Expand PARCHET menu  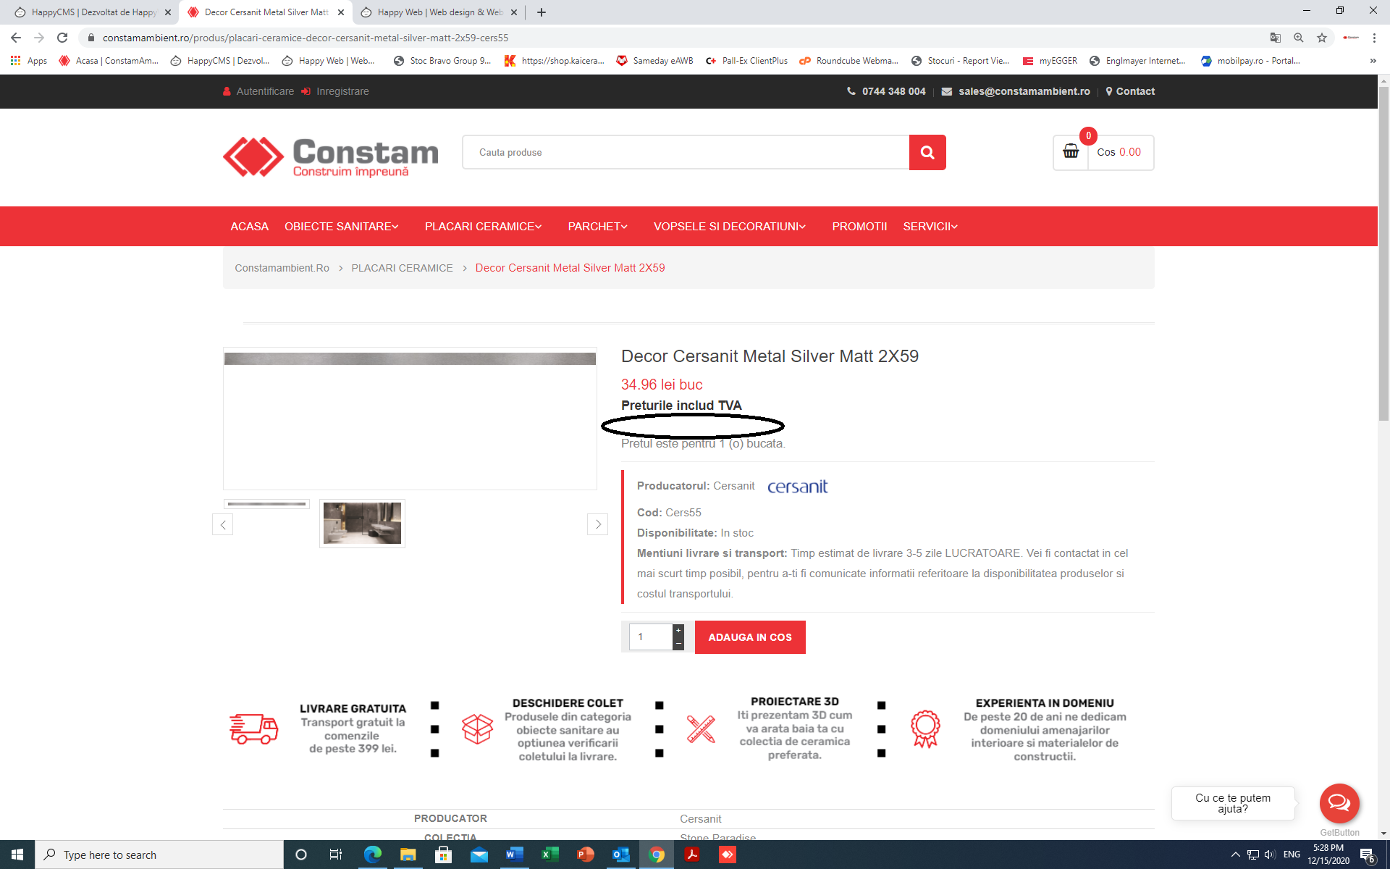(597, 227)
